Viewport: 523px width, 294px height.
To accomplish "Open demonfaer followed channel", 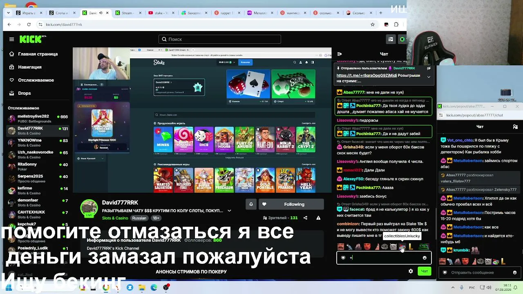I will coord(38,202).
